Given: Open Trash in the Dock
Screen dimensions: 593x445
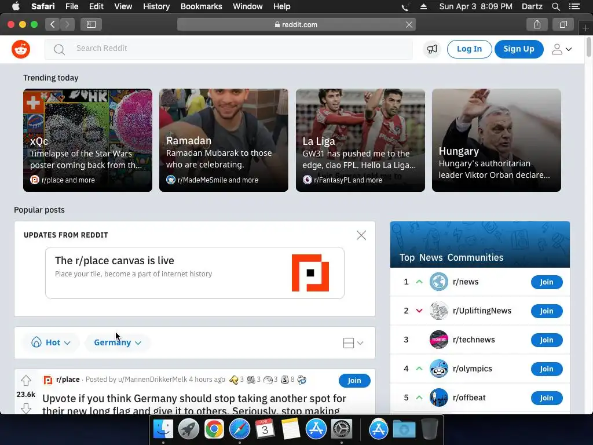Looking at the screenshot, I should [430, 429].
